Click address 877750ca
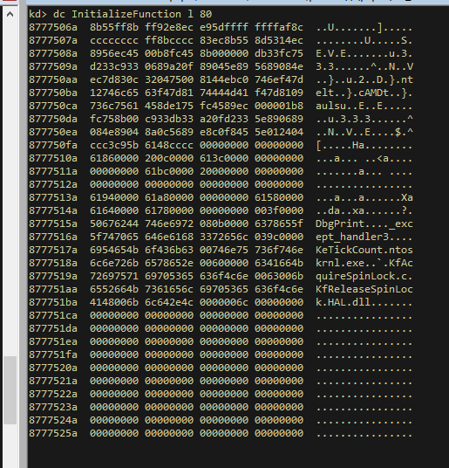 coord(53,106)
